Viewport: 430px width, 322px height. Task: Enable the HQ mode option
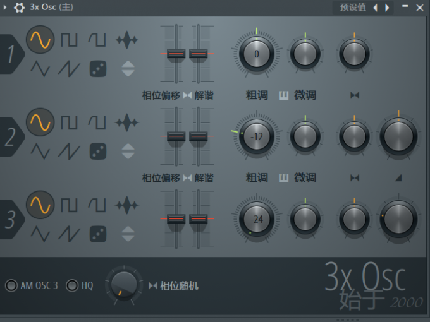click(x=72, y=285)
